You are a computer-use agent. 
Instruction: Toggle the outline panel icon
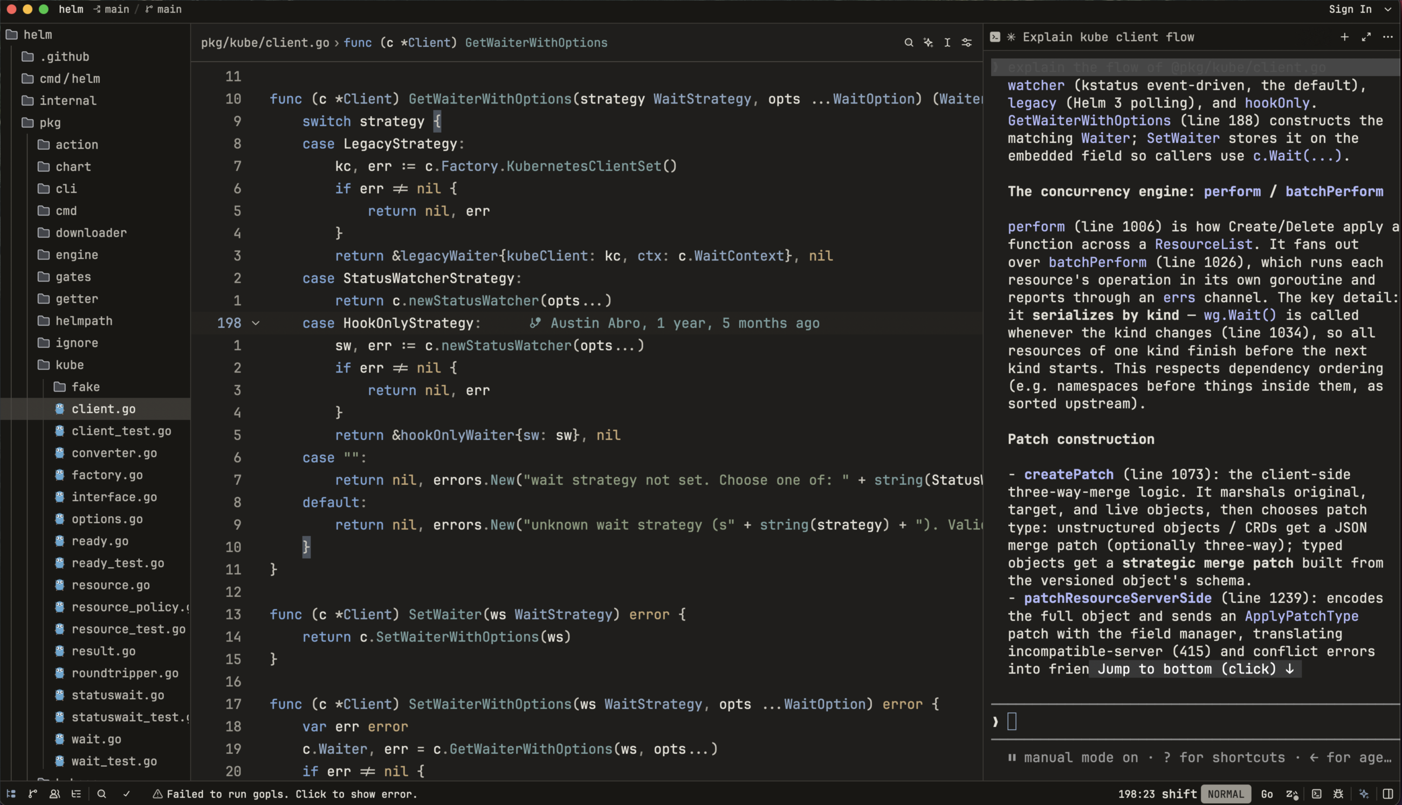pyautogui.click(x=76, y=794)
